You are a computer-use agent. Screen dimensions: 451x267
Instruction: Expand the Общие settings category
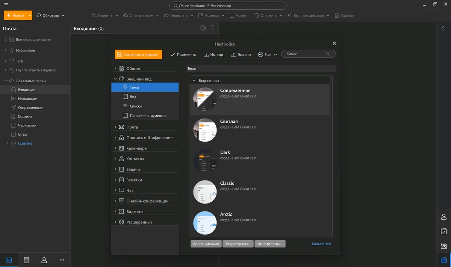pos(115,69)
